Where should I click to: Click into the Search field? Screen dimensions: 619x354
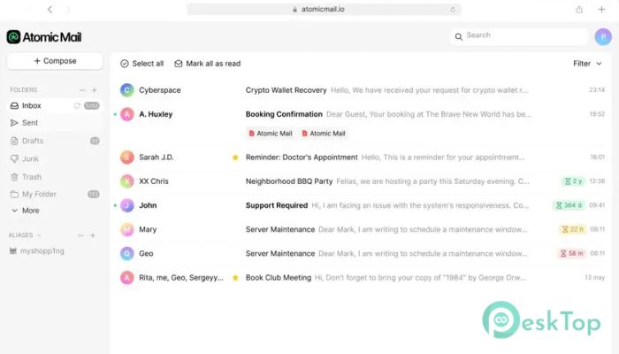(520, 36)
